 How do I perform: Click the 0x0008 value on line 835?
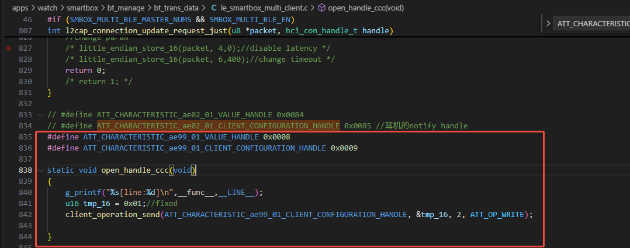click(276, 137)
